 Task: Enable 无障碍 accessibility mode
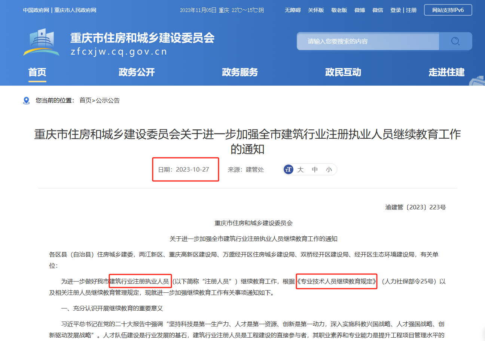click(293, 10)
